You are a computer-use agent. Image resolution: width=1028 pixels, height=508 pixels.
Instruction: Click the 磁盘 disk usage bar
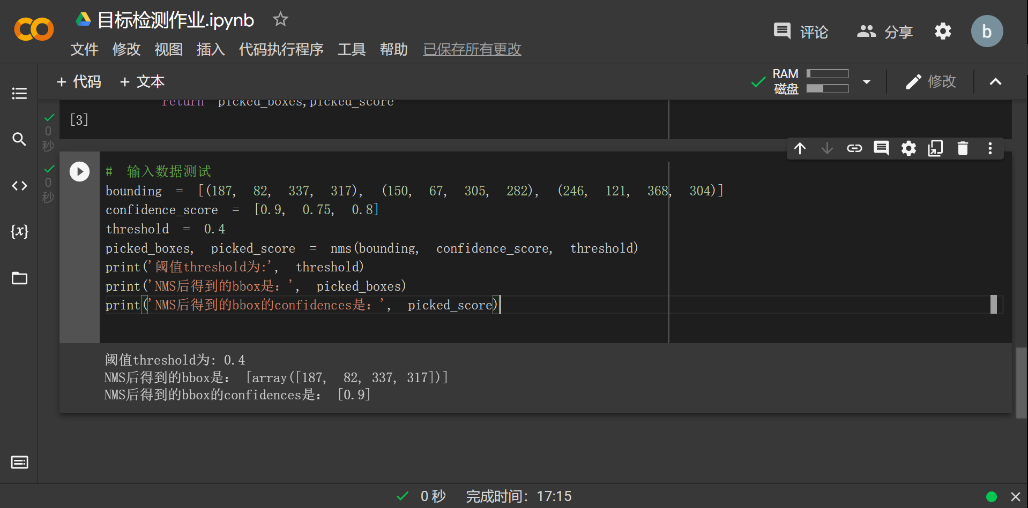coord(827,89)
